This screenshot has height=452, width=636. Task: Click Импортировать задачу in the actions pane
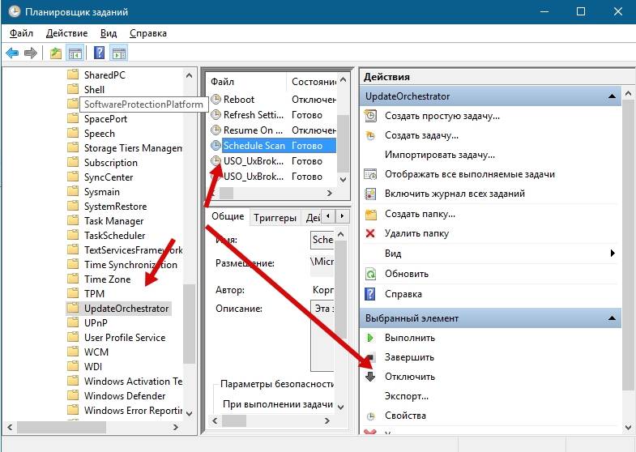click(x=439, y=155)
